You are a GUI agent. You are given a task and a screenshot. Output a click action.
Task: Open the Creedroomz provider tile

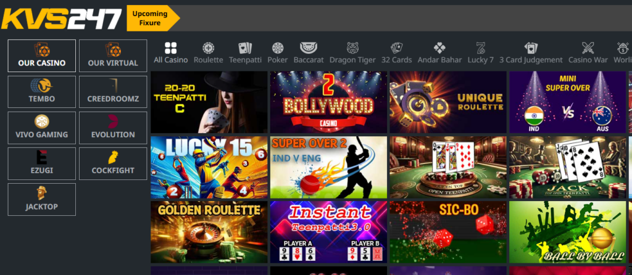(x=113, y=92)
